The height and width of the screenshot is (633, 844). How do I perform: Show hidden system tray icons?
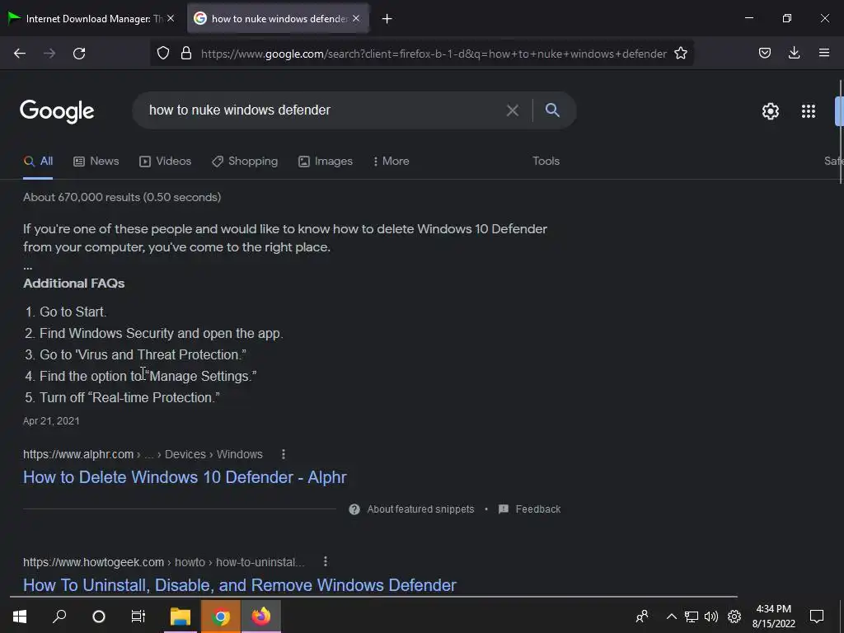pos(671,617)
